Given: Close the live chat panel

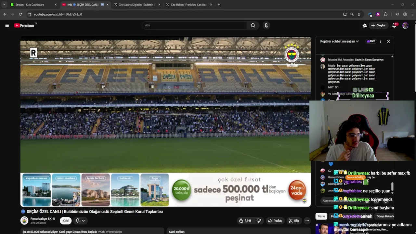Looking at the screenshot, I should [x=388, y=41].
